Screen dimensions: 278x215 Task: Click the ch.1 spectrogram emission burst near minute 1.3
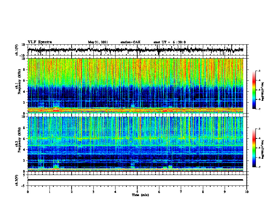56,109
